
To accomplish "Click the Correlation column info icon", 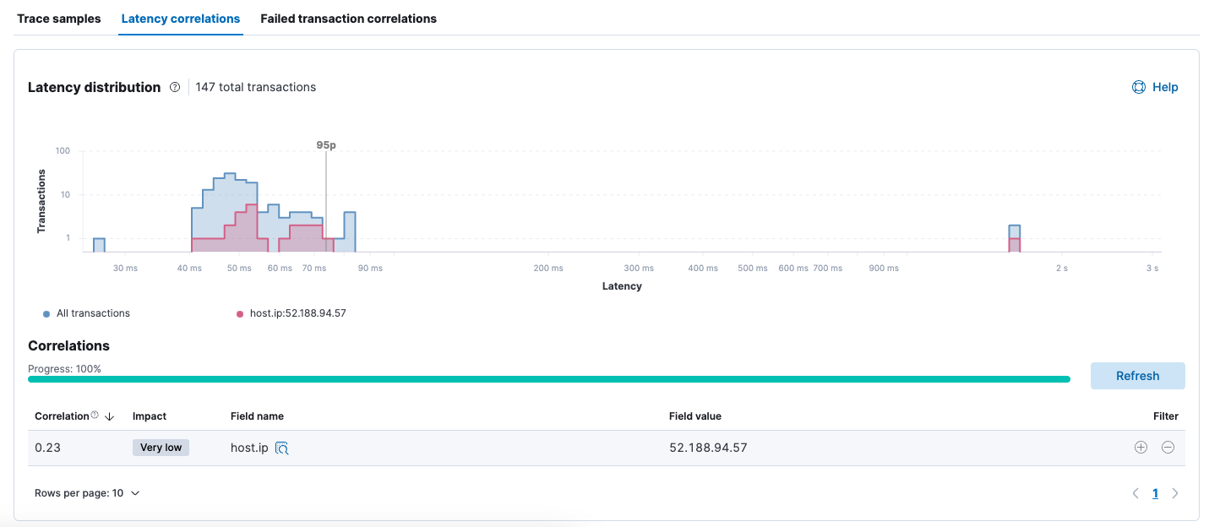I will tap(95, 416).
